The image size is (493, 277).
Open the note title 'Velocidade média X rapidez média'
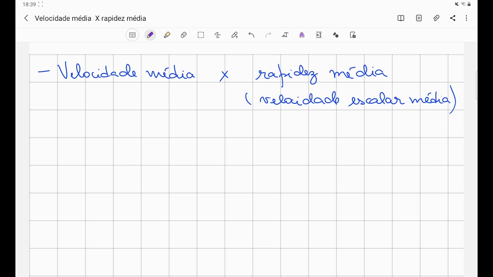pyautogui.click(x=91, y=18)
